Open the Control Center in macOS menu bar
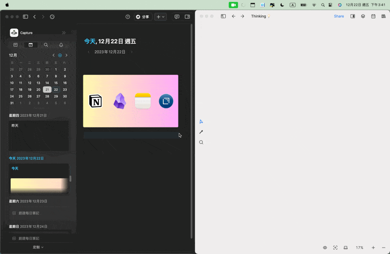This screenshot has width=390, height=254. point(331,5)
